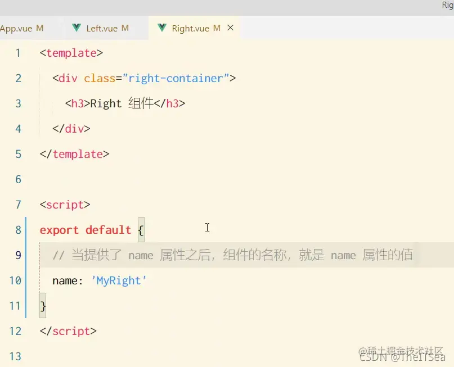
Task: Click the closing </div> tag
Action: pyautogui.click(x=71, y=129)
